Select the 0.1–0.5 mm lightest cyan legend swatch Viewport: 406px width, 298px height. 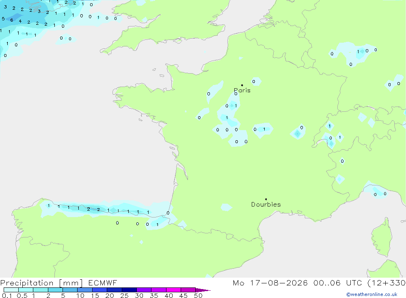coord(11,290)
